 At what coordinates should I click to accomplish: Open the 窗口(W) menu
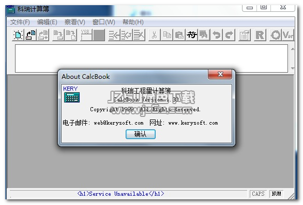pos(103,22)
